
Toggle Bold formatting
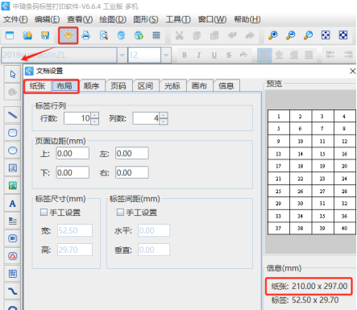tap(185, 55)
